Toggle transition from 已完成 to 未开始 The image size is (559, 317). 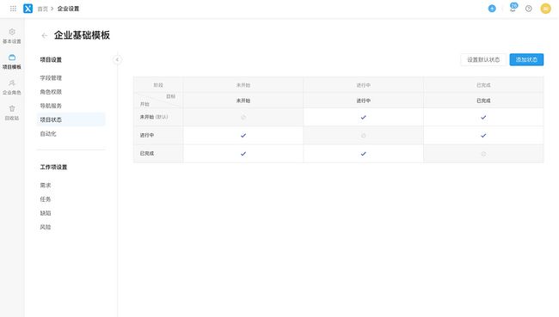point(243,154)
